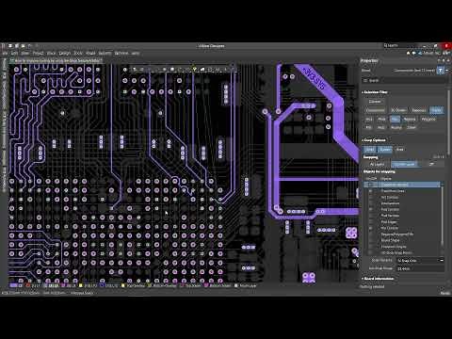Click the first quick access toolbar icon
Image resolution: width=452 pixels, height=339 pixels.
pos(10,46)
